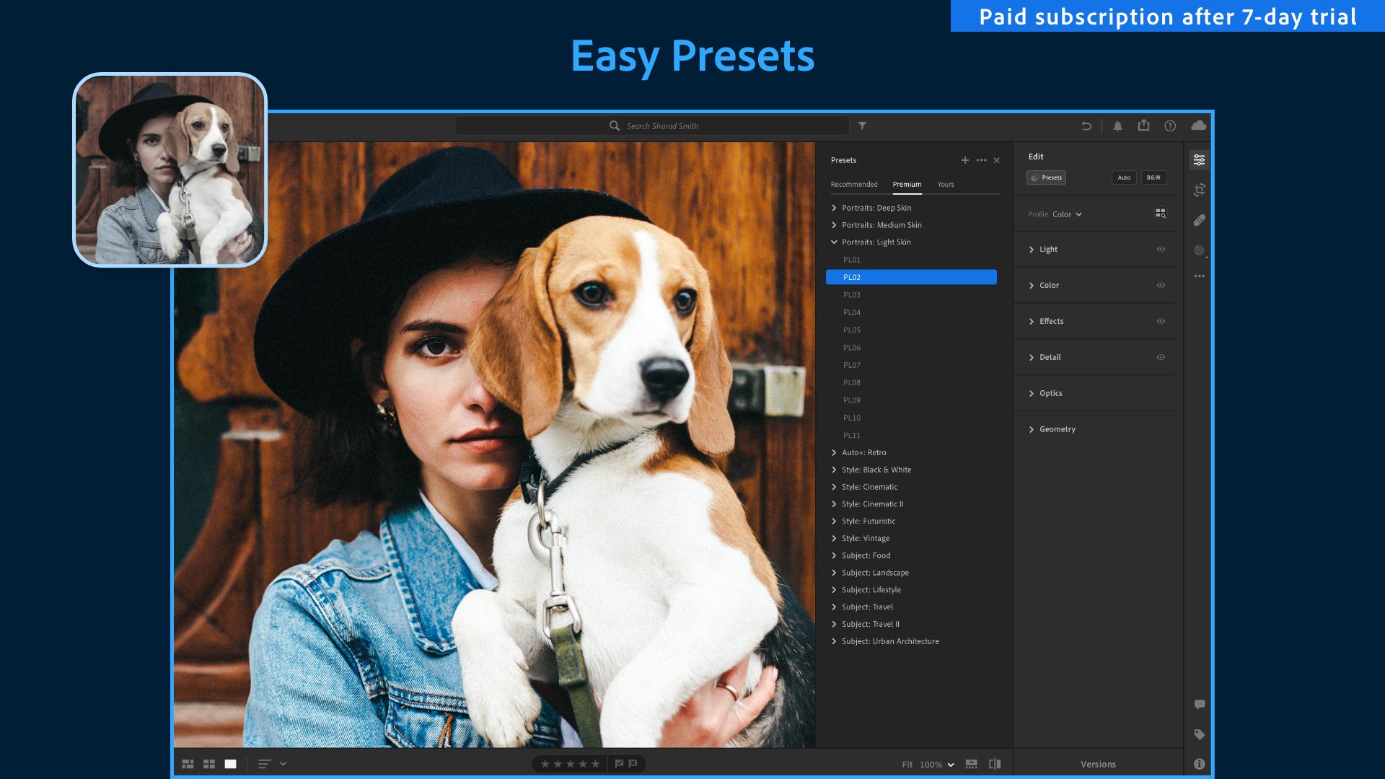Open the Keywords tag icon

(1199, 734)
